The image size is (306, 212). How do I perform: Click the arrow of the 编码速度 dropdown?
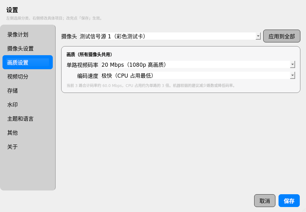click(292, 75)
